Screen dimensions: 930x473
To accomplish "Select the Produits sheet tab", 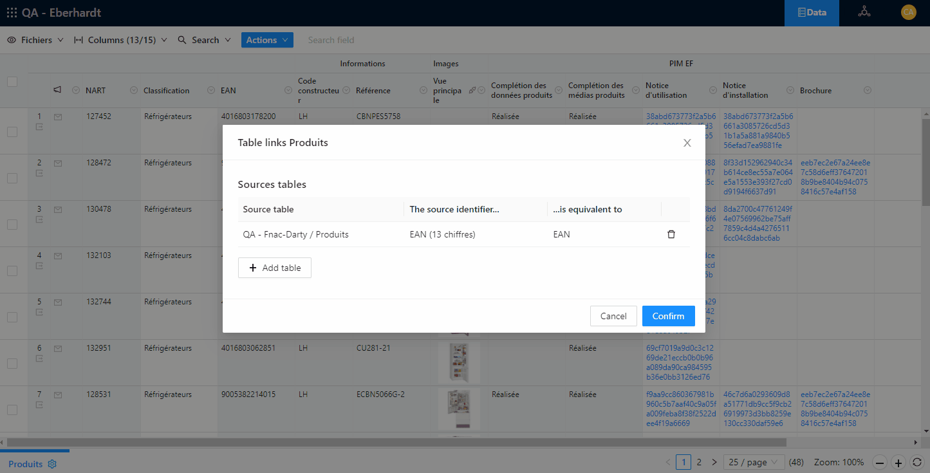I will [x=26, y=464].
